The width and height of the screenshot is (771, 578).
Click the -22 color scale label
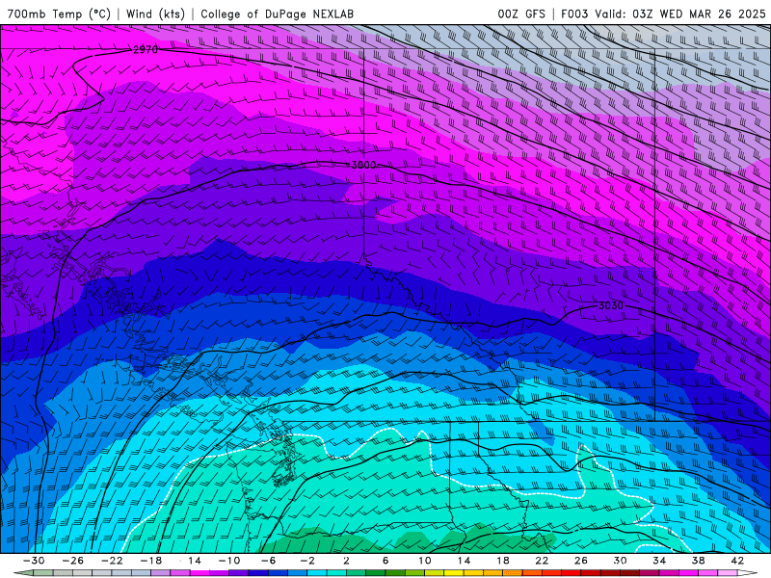coord(112,561)
